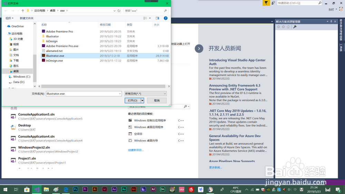Click 桌面 in the address breadcrumb

coord(52,11)
